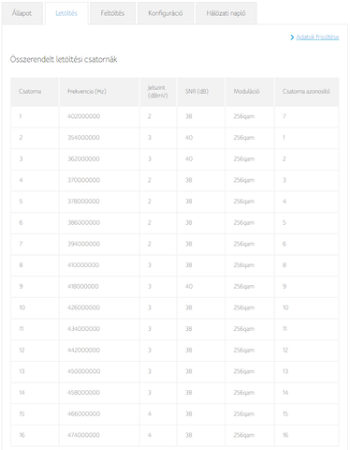Click the arrow icon beside Adatok frissítése
The image size is (350, 450).
click(x=292, y=37)
